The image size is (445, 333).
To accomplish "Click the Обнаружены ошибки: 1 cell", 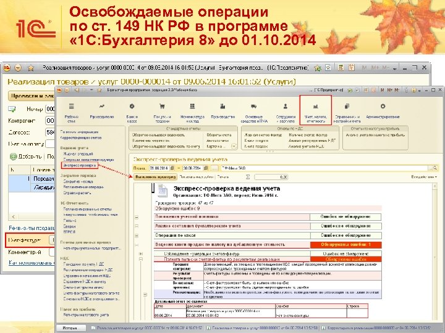I will (x=345, y=245).
